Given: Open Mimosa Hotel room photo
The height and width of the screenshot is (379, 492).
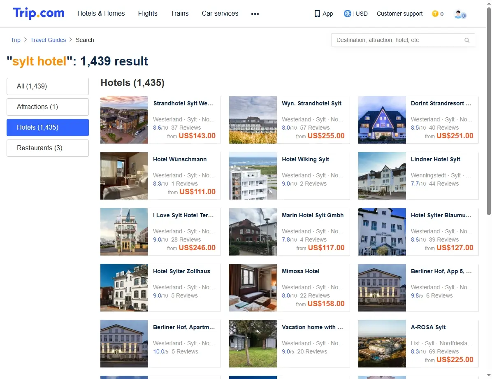Looking at the screenshot, I should (x=253, y=288).
